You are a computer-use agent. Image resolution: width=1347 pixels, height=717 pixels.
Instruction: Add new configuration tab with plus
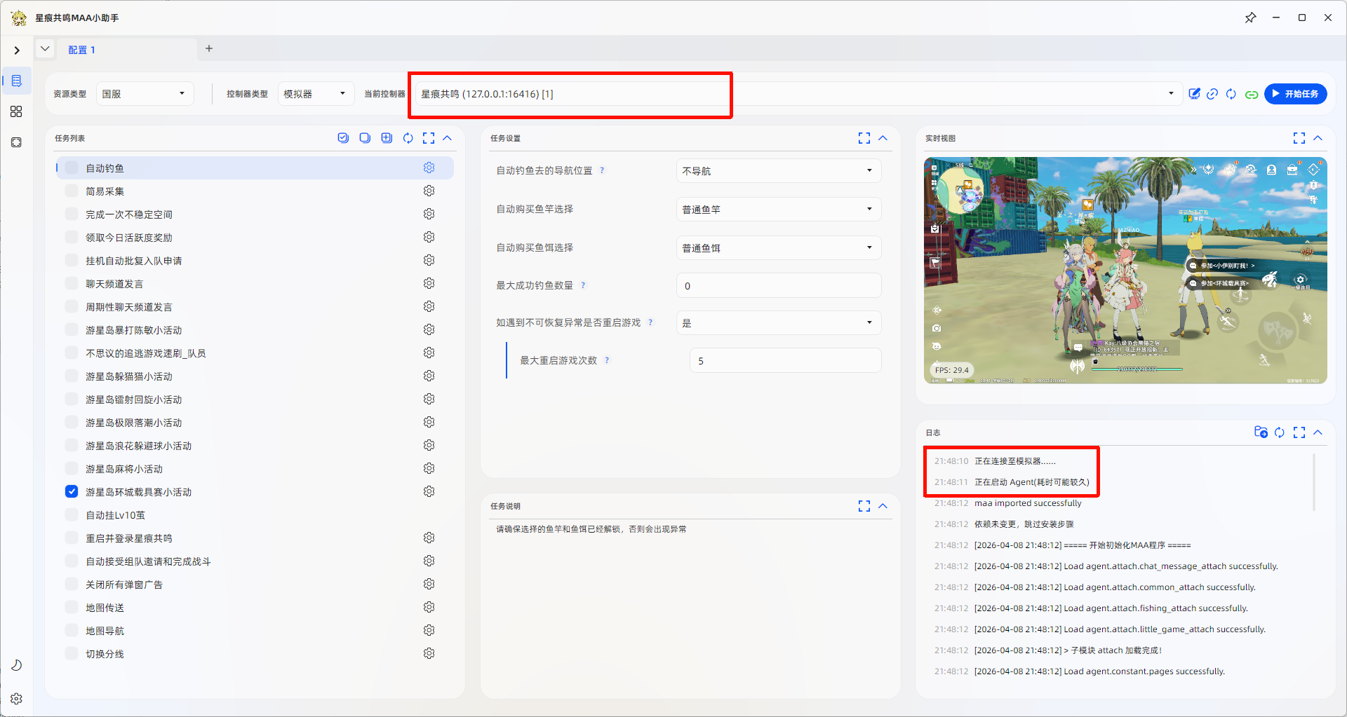[209, 48]
